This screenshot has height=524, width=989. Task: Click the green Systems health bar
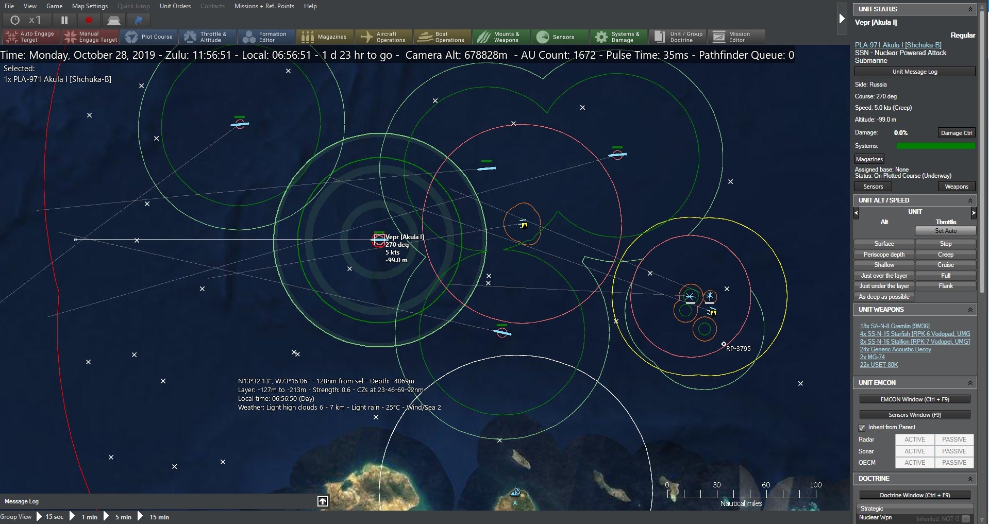(x=935, y=146)
